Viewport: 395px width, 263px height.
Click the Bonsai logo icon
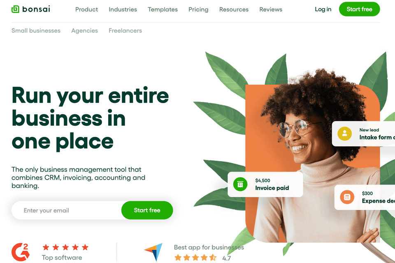point(15,9)
